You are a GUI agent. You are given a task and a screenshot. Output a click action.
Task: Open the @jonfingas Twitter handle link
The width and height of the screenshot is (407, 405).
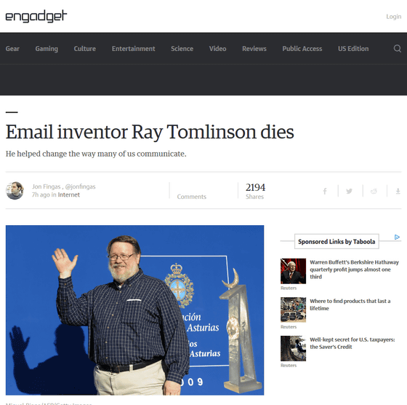[80, 186]
